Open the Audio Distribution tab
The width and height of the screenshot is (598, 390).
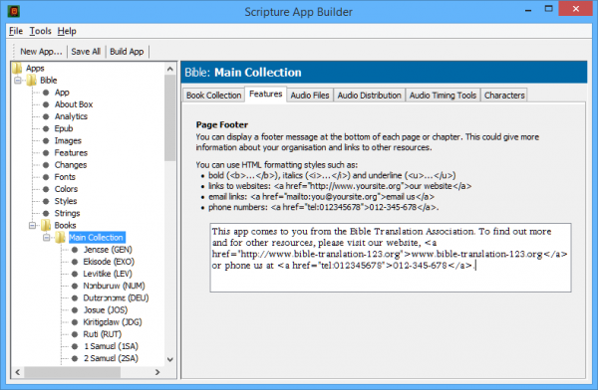(x=369, y=96)
